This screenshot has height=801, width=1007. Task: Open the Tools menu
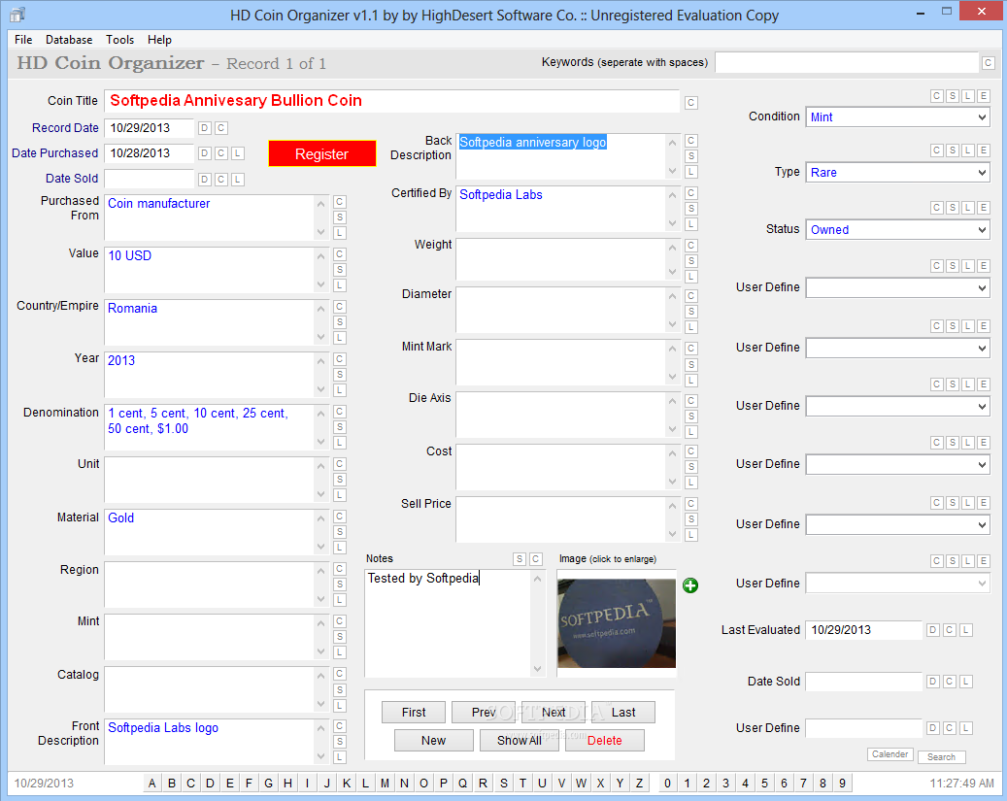click(120, 40)
